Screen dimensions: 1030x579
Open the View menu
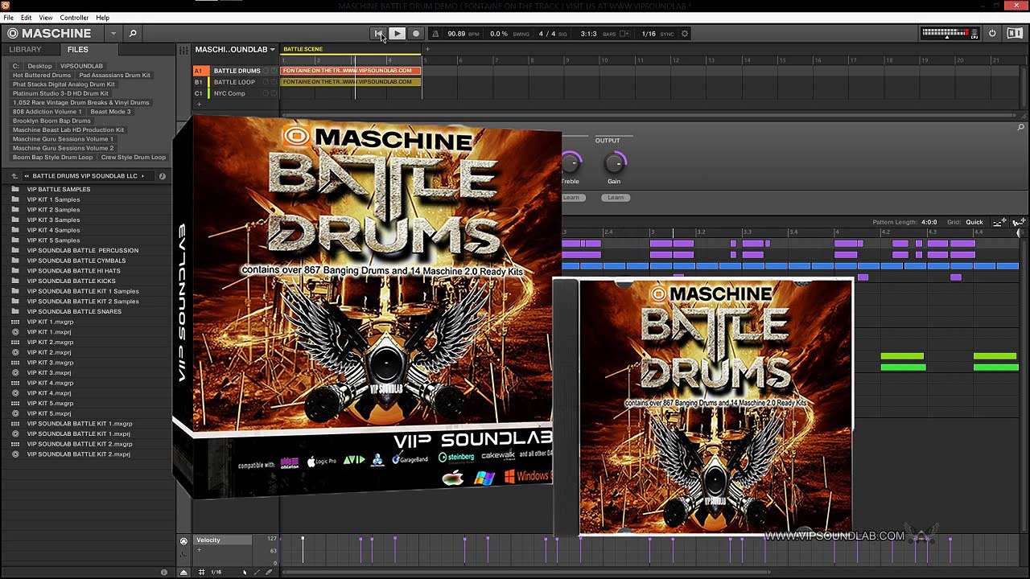point(46,18)
